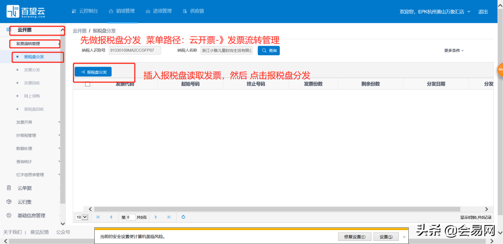The width and height of the screenshot is (503, 244).
Task: Go to first page with pager icon
Action: [98, 217]
